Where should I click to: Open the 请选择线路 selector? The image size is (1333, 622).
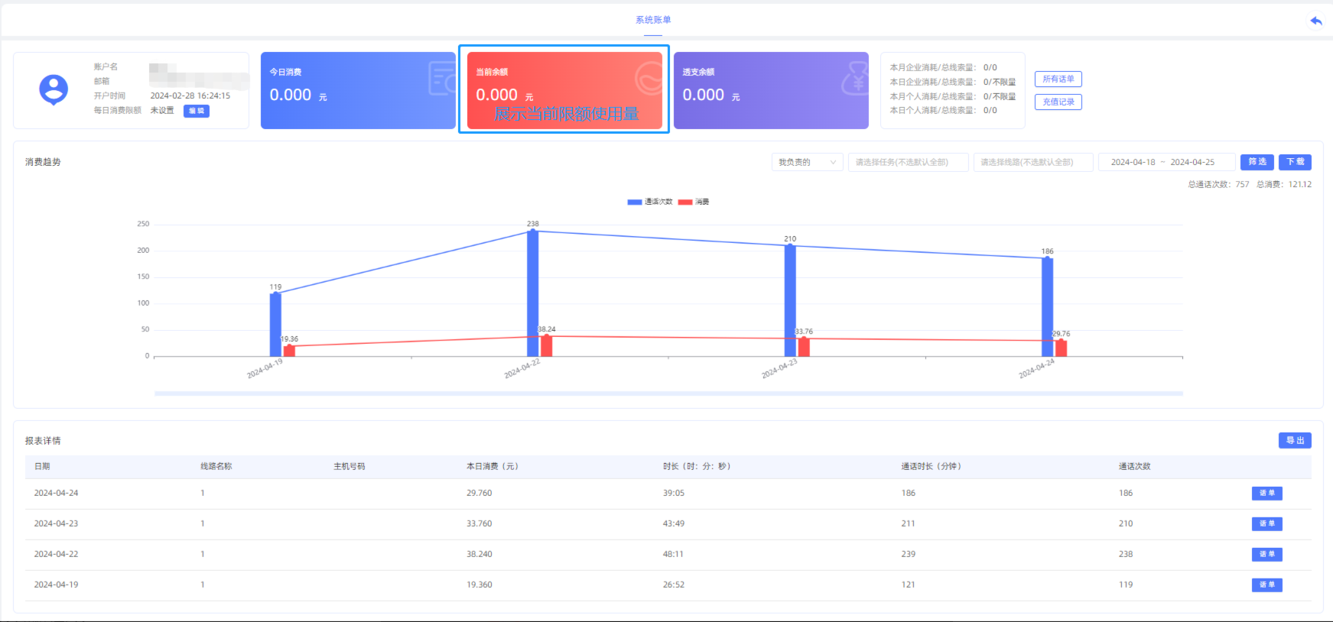tap(1032, 162)
